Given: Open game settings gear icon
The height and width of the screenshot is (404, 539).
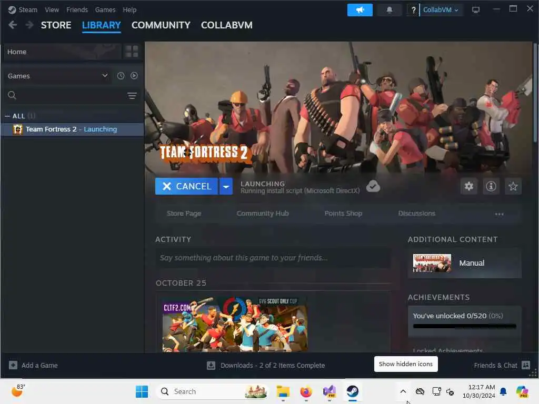Looking at the screenshot, I should click(x=469, y=186).
